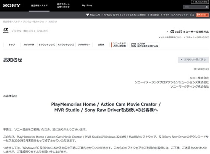Click the 新規登録 link

(155, 15)
